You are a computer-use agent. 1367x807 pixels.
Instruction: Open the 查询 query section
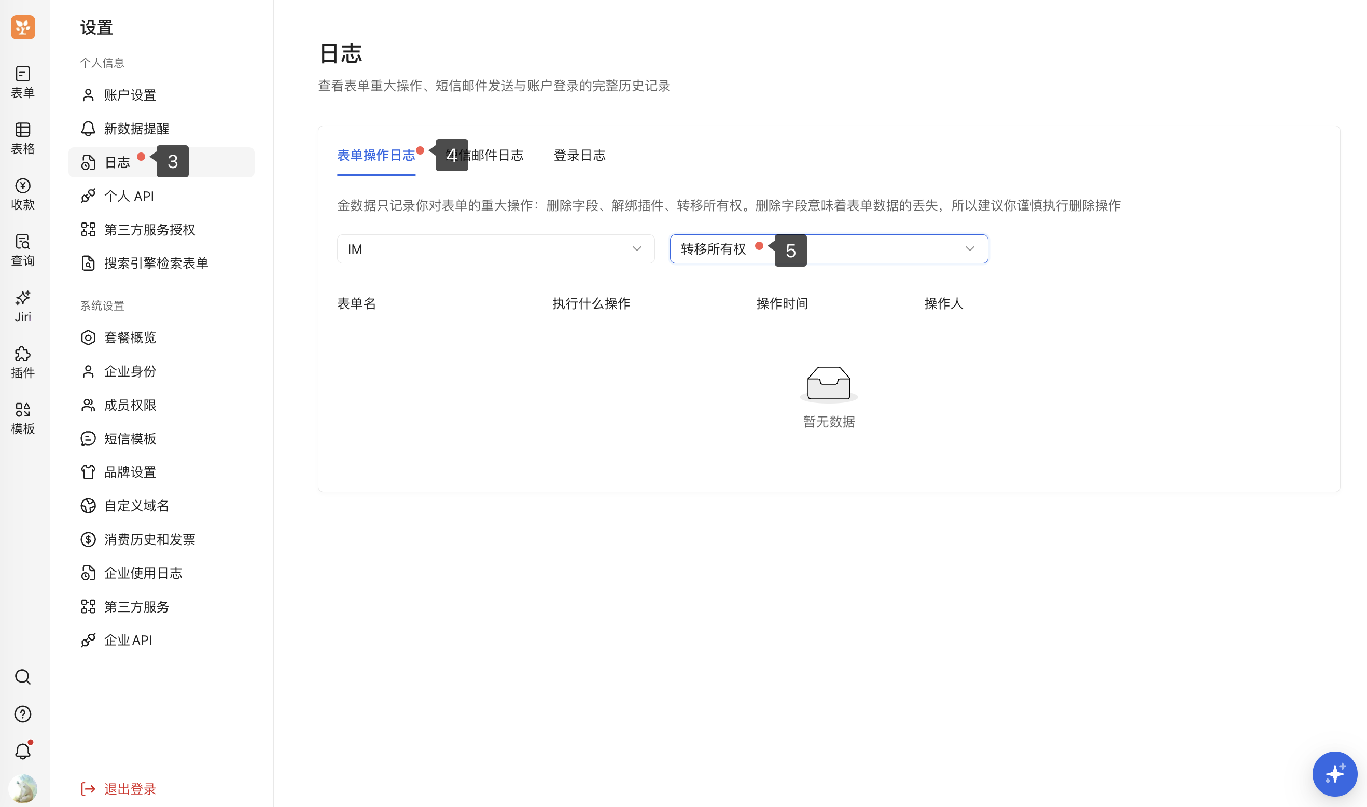tap(23, 250)
